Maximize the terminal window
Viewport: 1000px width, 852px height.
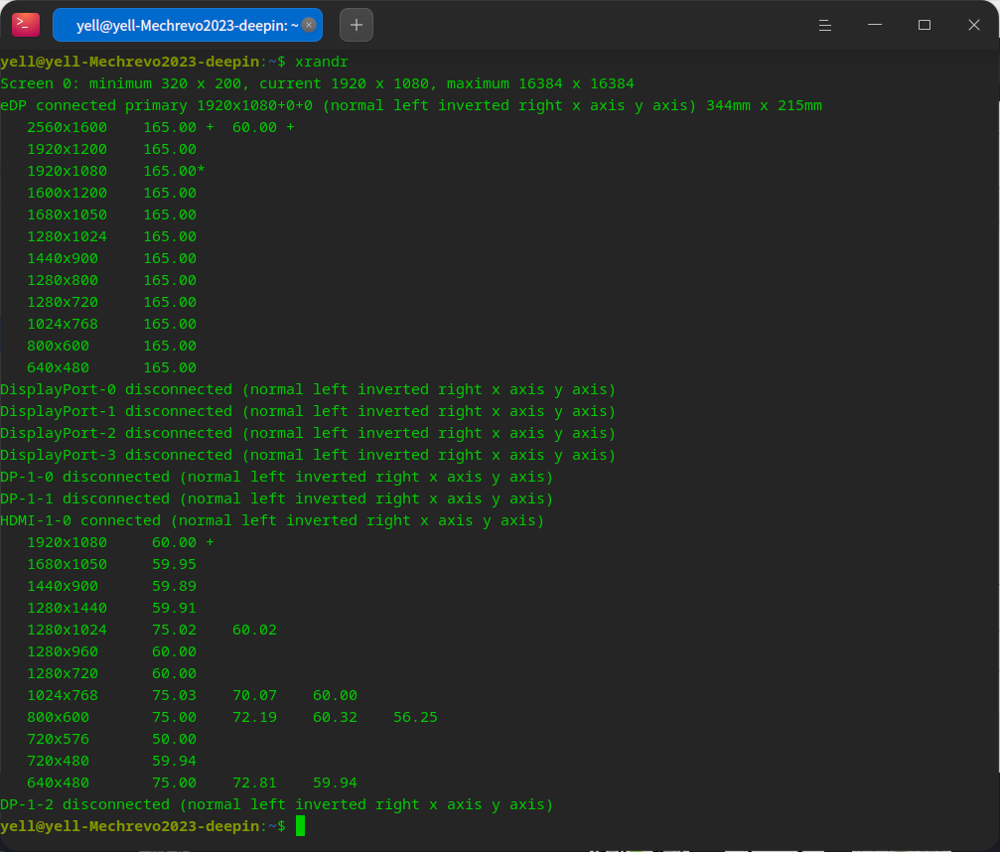click(x=925, y=25)
